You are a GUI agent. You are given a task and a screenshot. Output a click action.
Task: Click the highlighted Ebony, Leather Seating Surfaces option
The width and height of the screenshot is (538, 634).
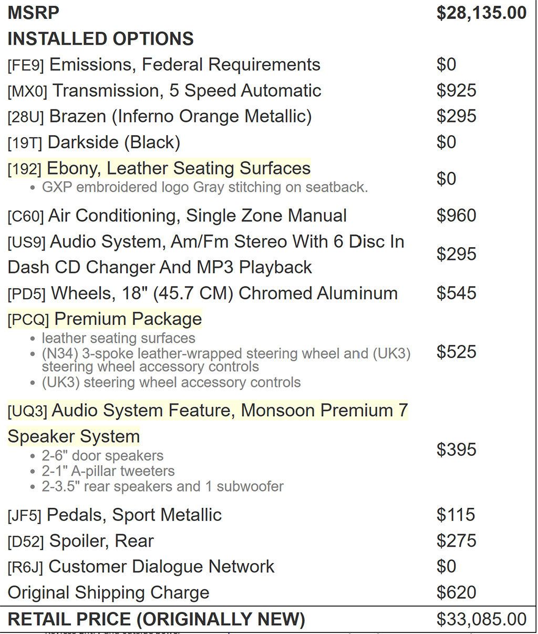coord(159,168)
